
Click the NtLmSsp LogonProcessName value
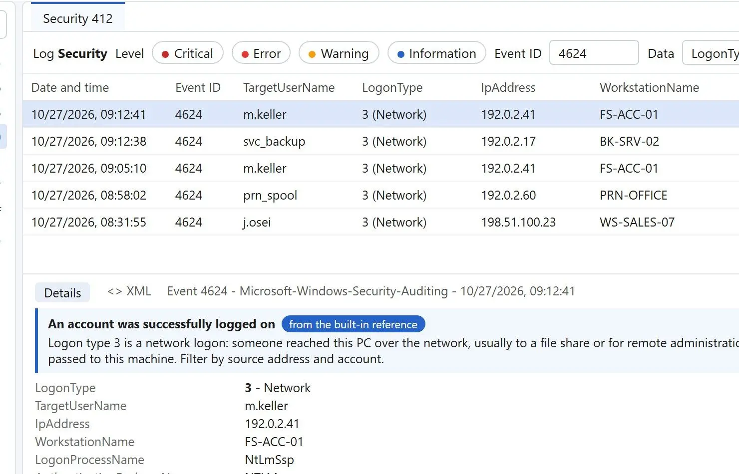(269, 460)
